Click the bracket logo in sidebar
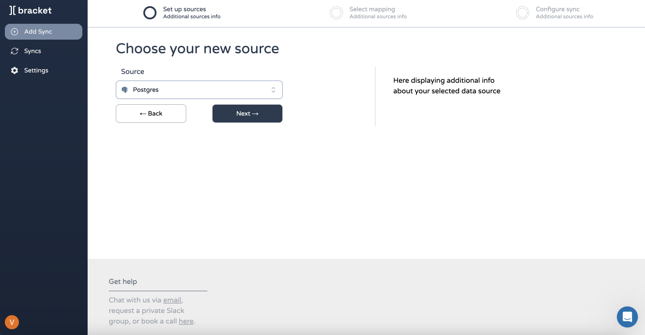This screenshot has height=335, width=645. (30, 11)
